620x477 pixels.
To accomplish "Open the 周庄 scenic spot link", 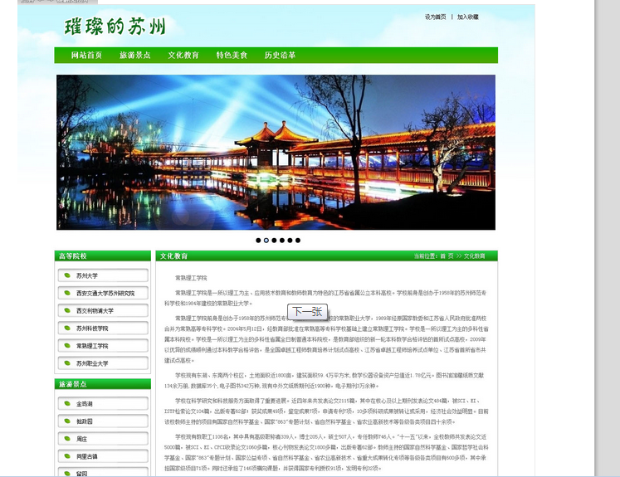I will coord(82,439).
